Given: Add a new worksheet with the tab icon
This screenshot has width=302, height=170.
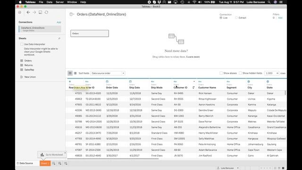Looking at the screenshot, I should coord(54,163).
